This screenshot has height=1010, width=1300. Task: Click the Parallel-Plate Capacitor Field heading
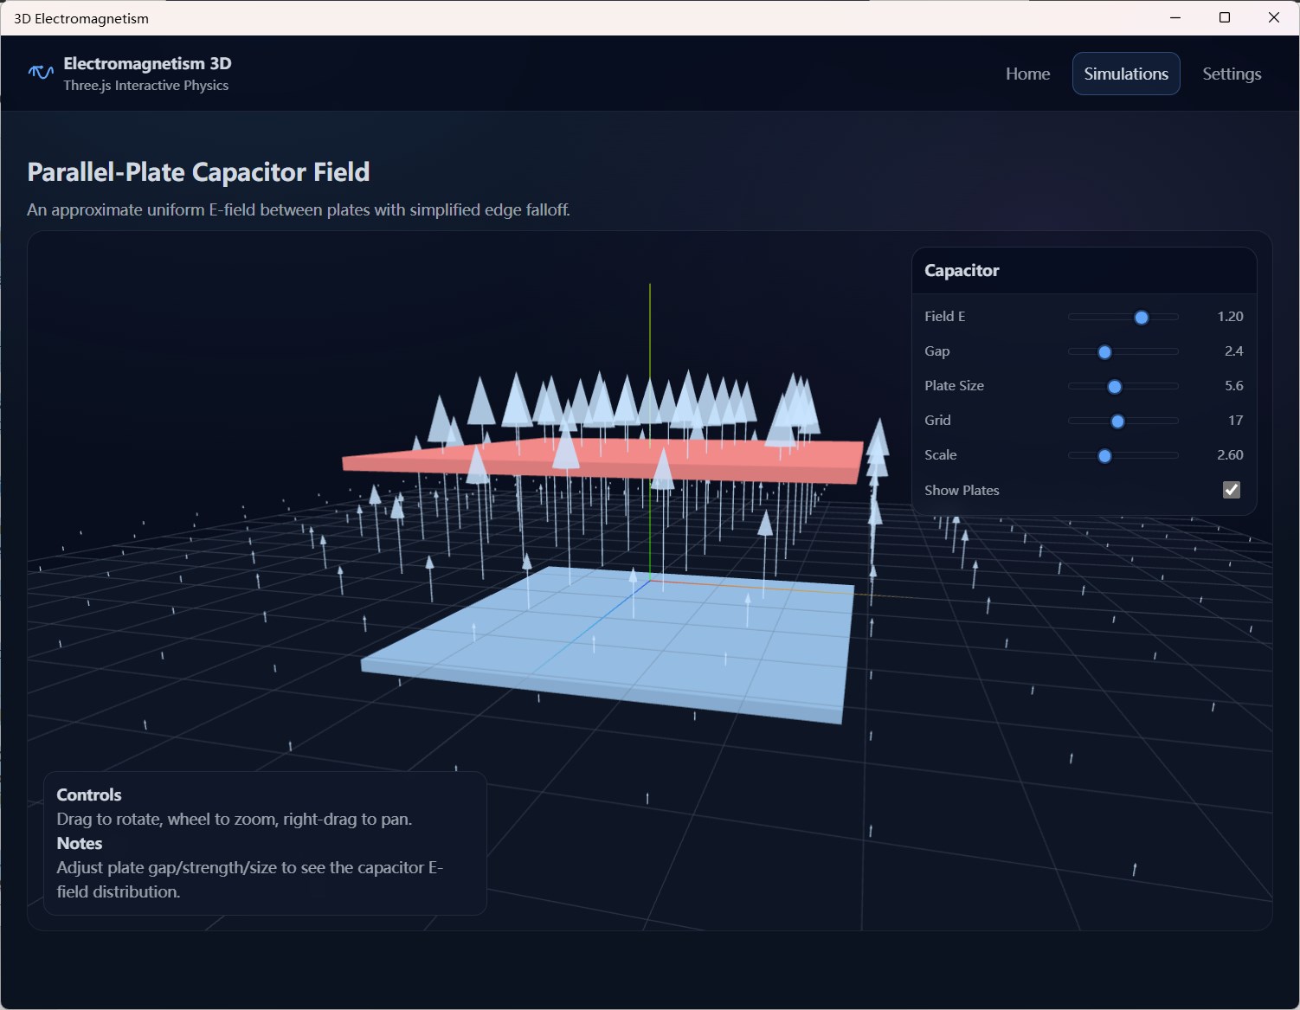pyautogui.click(x=198, y=171)
